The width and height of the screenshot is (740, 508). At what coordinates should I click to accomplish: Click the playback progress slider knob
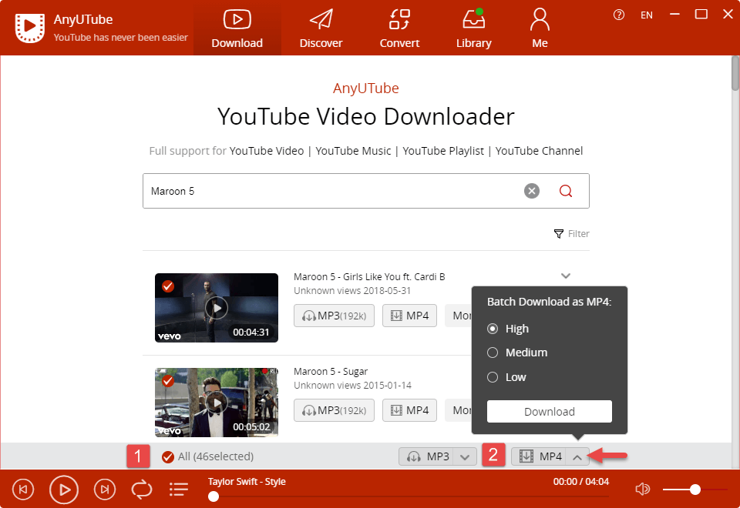pos(214,496)
